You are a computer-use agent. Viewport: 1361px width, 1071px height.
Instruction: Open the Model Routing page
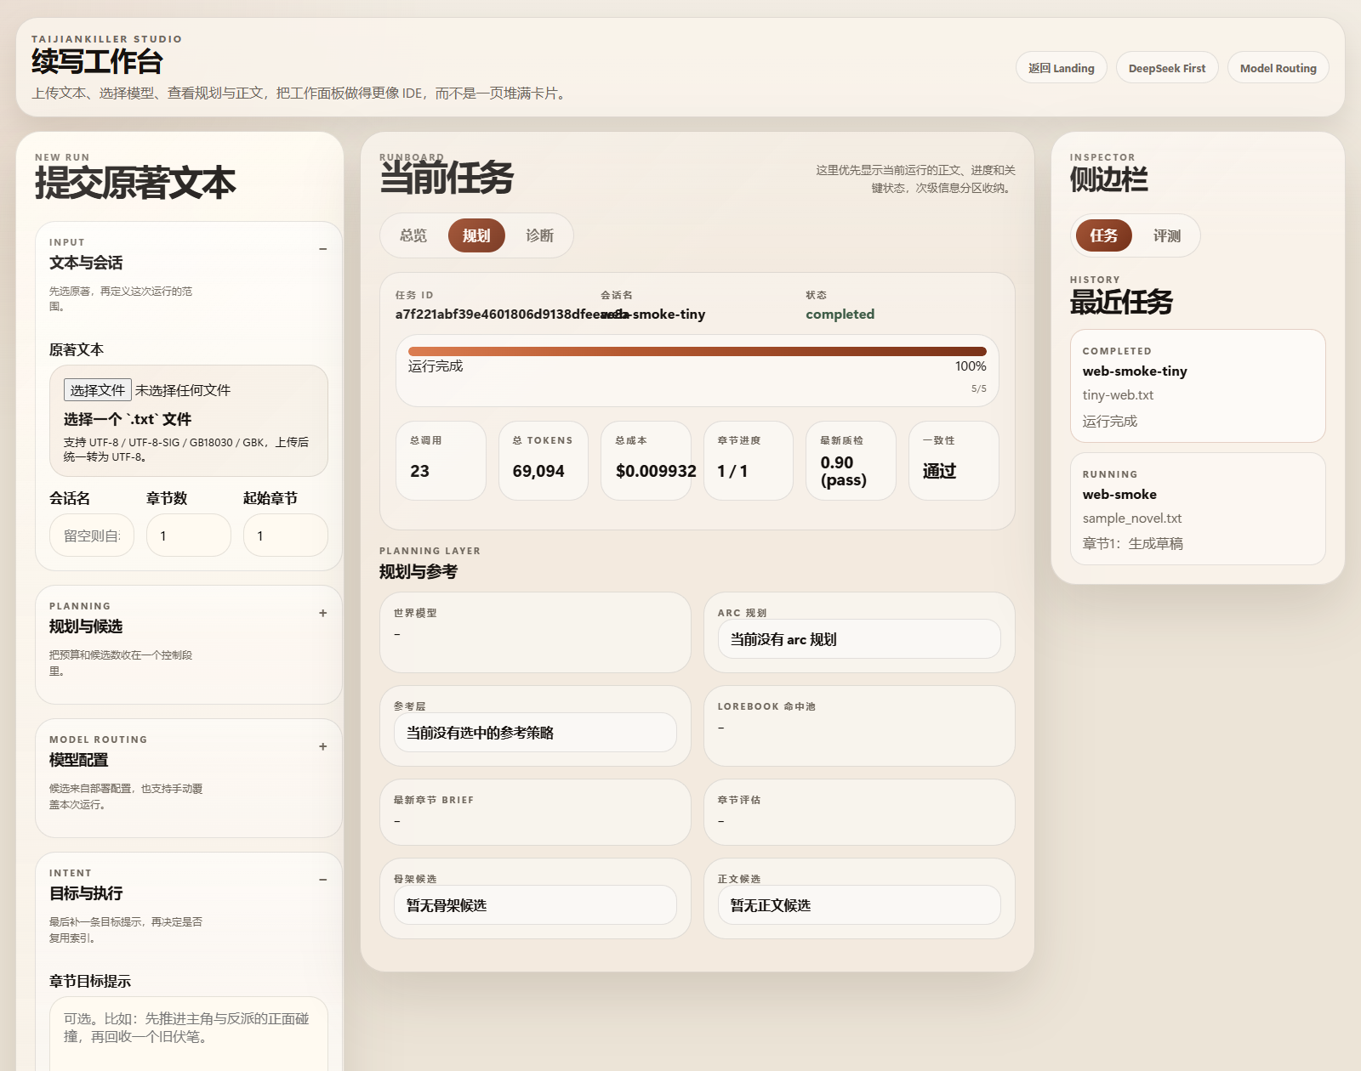1278,67
